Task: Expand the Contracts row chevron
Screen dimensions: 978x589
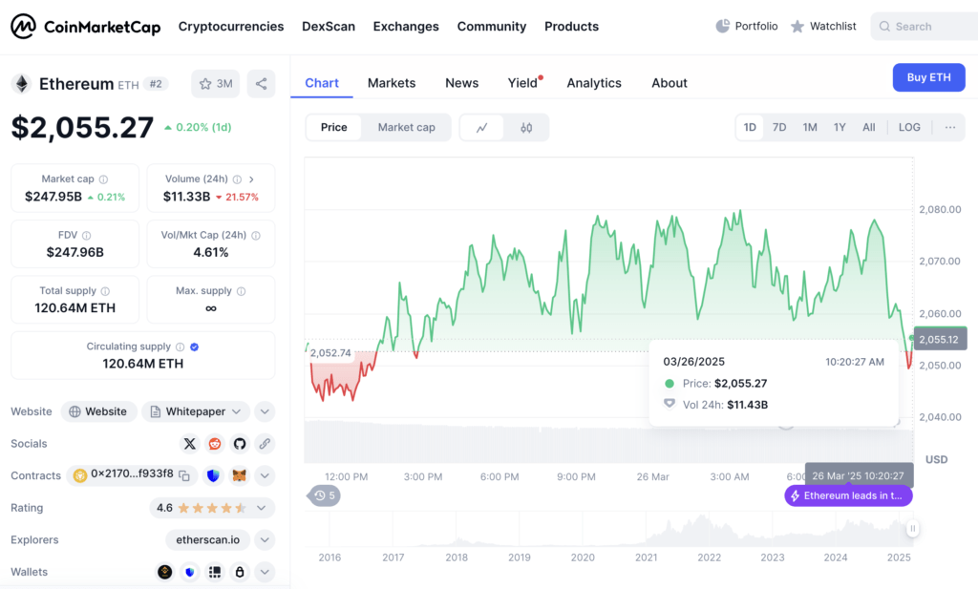Action: 265,475
